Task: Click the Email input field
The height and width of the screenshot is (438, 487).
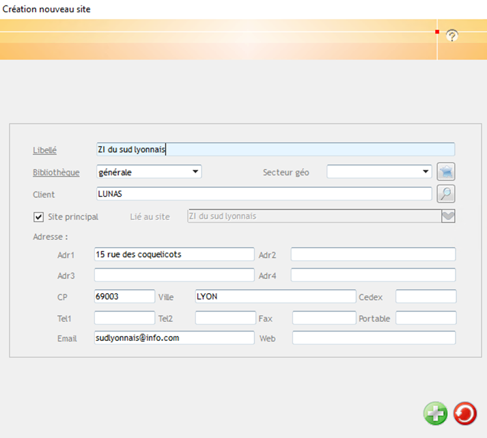Action: (x=174, y=338)
